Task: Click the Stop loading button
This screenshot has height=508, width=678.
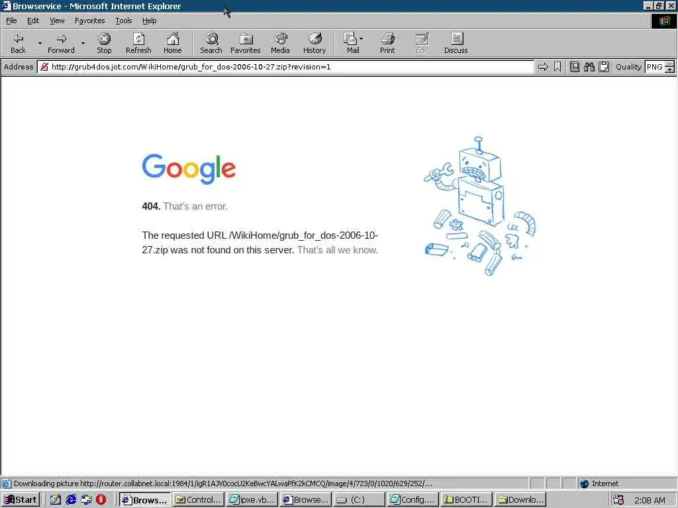Action: point(104,43)
